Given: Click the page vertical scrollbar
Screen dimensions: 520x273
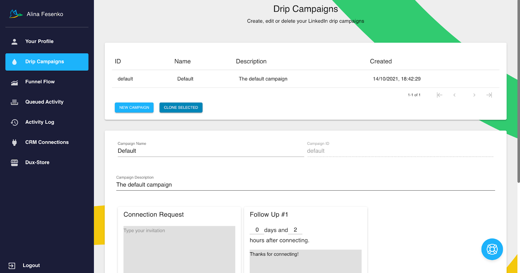Looking at the screenshot, I should (x=519, y=91).
